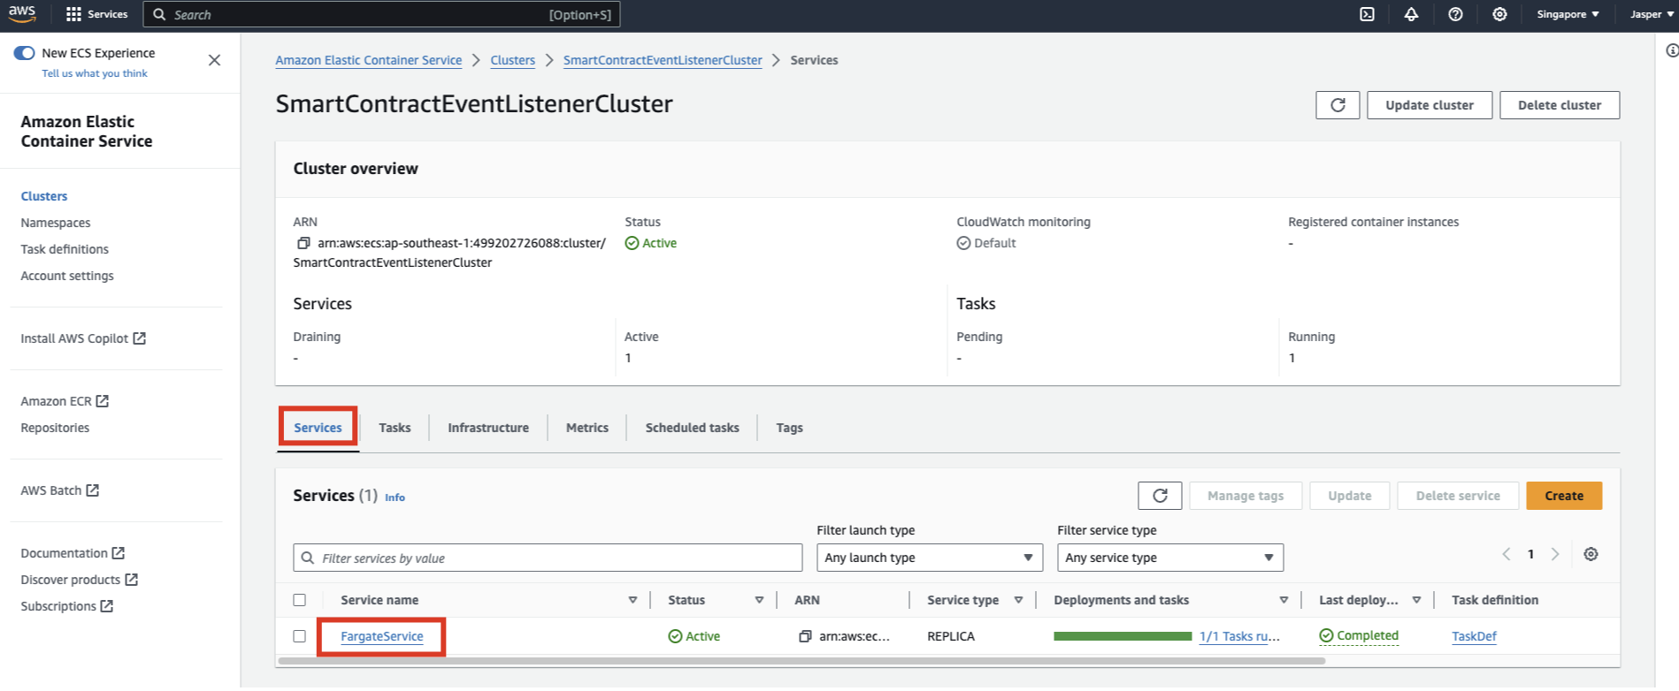Open Repositories in the sidebar
The image size is (1679, 691).
click(x=55, y=428)
